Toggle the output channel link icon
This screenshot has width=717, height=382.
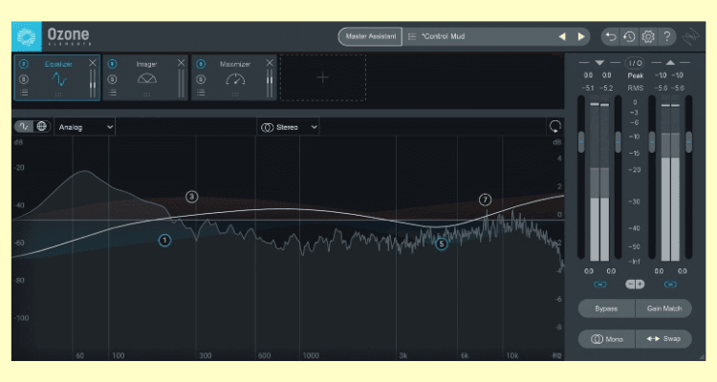coord(670,285)
